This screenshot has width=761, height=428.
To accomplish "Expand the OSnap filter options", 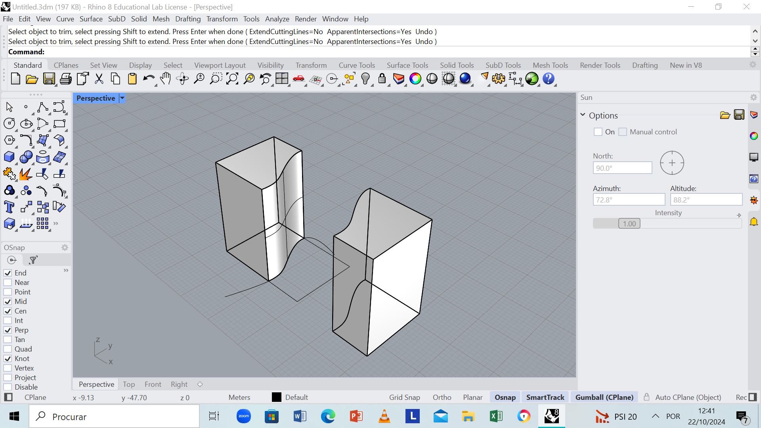I will coord(33,260).
